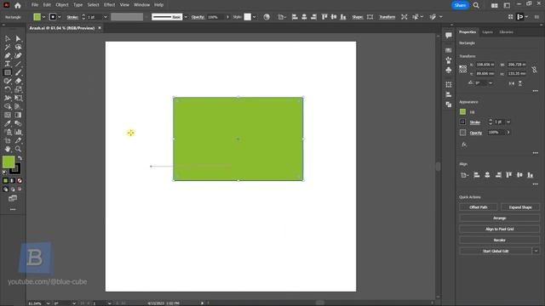545x306 pixels.
Task: Set fill mode to Gradient
Action: (x=13, y=181)
